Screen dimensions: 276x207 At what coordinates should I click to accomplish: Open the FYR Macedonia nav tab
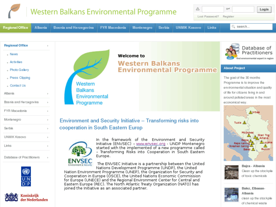pos(113,28)
